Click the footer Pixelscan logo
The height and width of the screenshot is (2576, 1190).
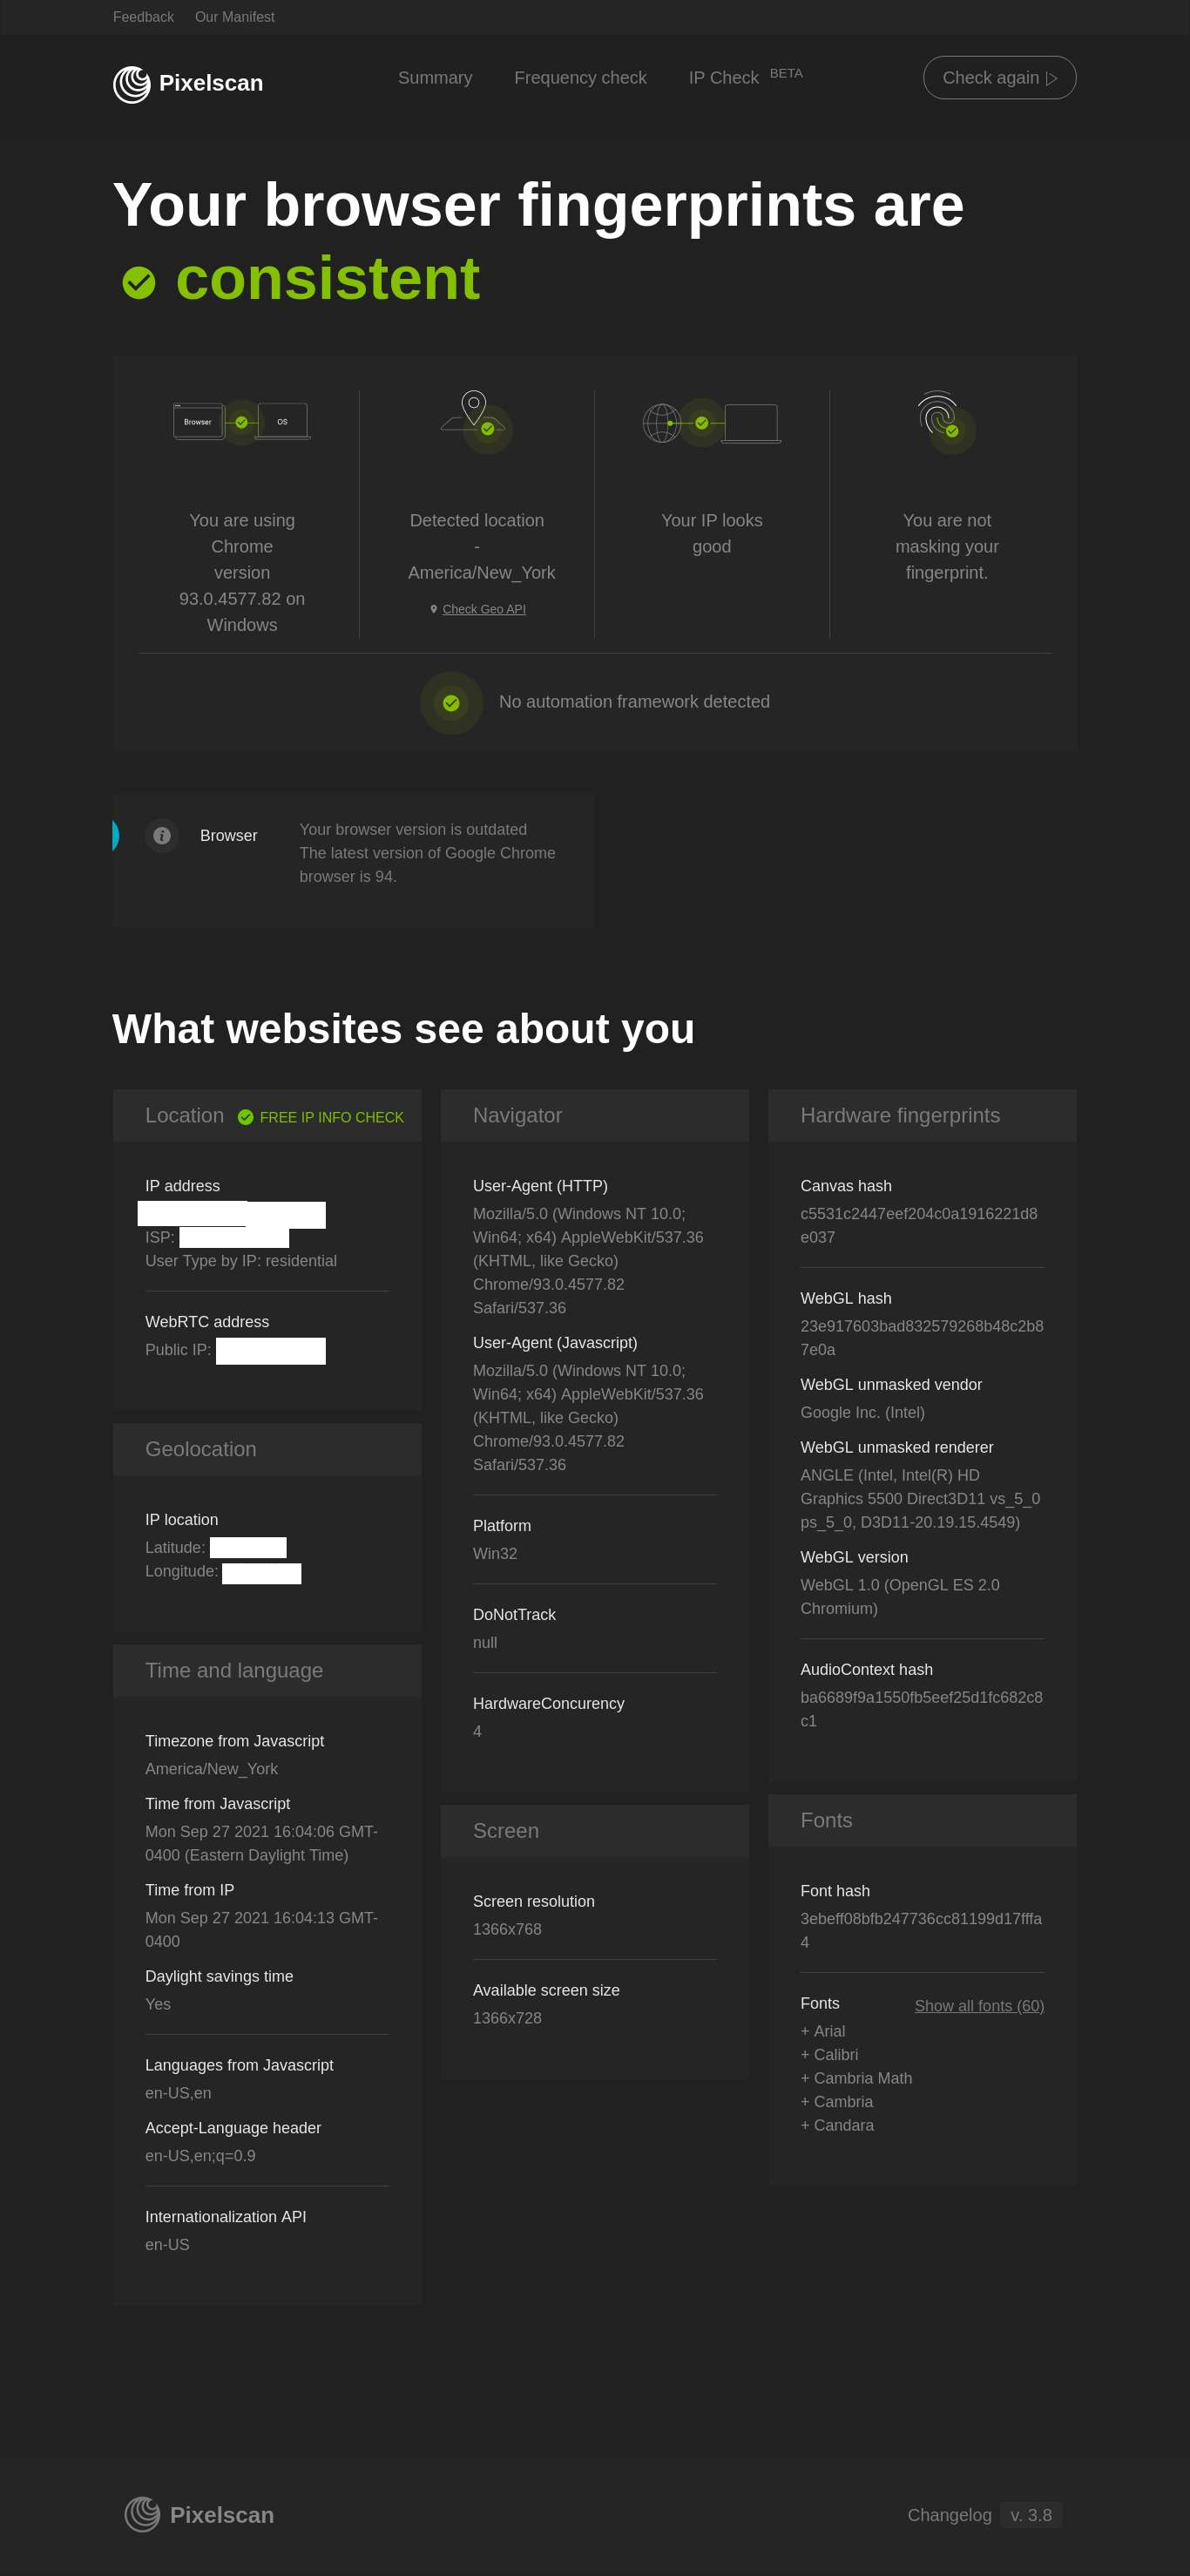tap(199, 2514)
